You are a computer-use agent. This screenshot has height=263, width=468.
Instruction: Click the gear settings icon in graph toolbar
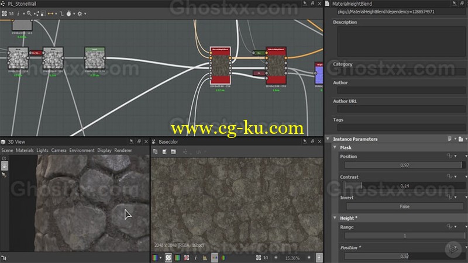click(x=80, y=13)
